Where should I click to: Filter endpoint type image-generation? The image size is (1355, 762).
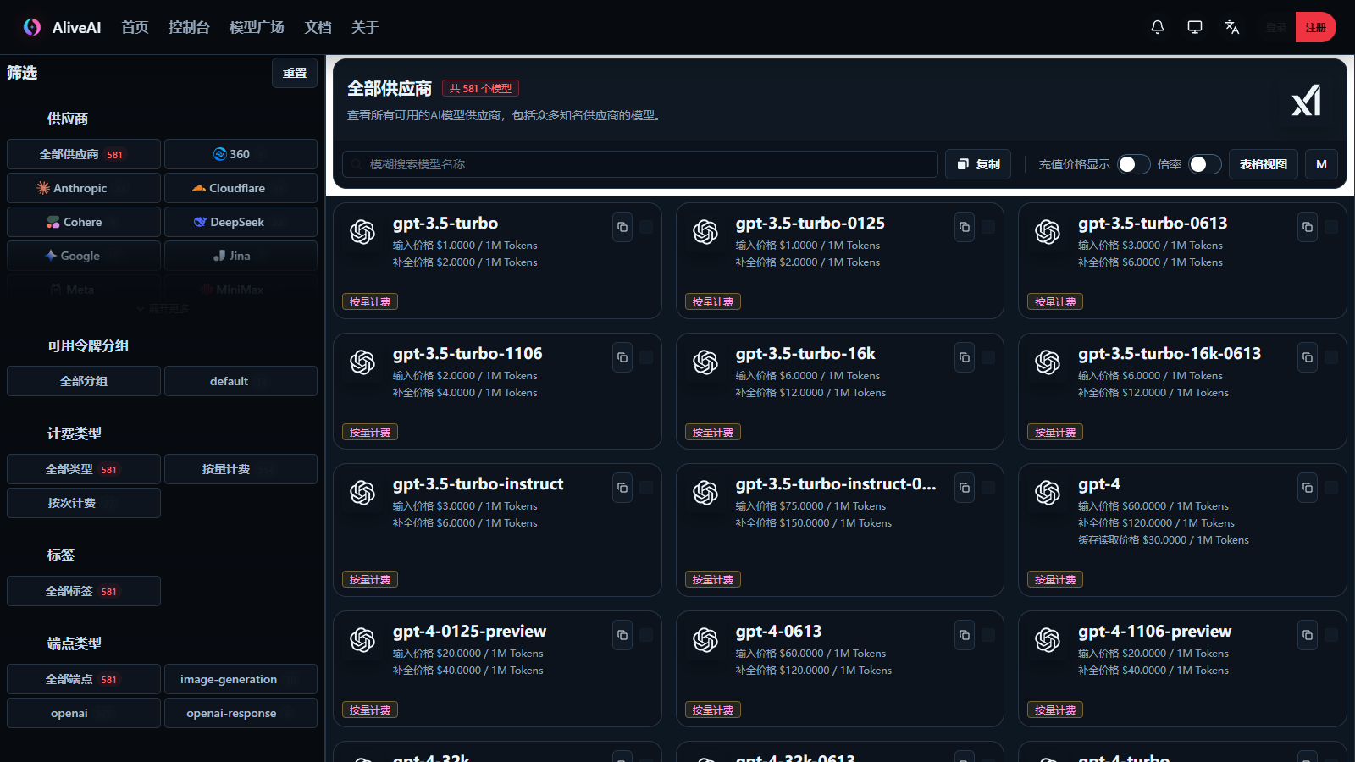click(x=241, y=679)
